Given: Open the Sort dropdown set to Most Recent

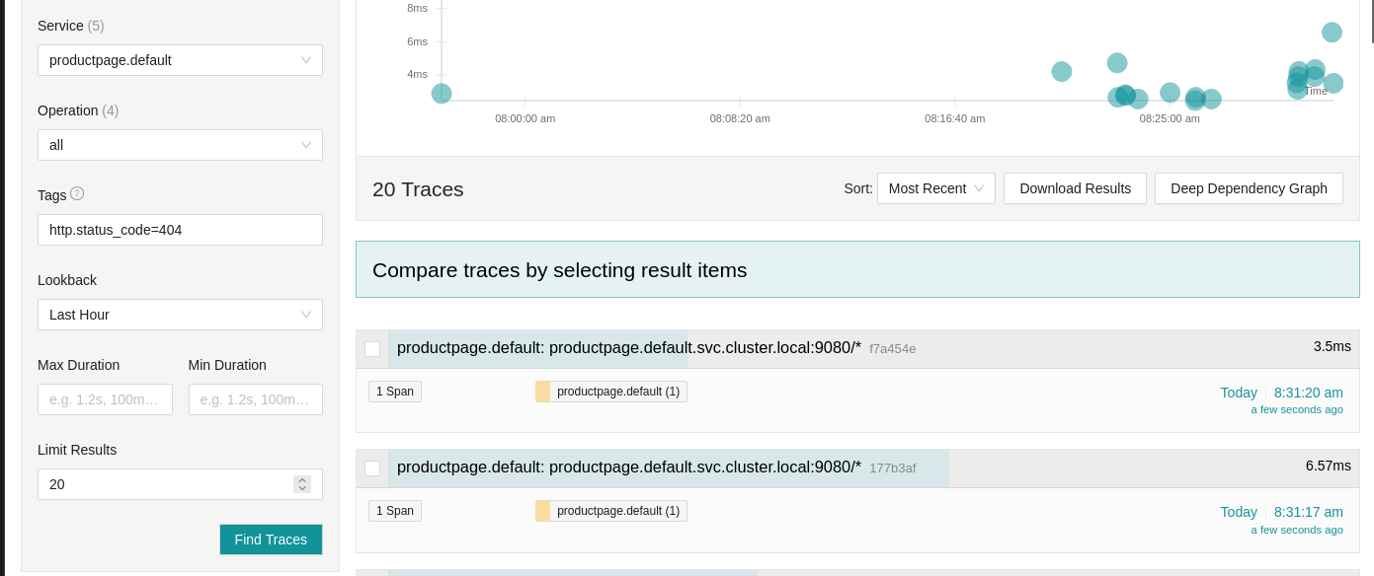Looking at the screenshot, I should (x=935, y=188).
